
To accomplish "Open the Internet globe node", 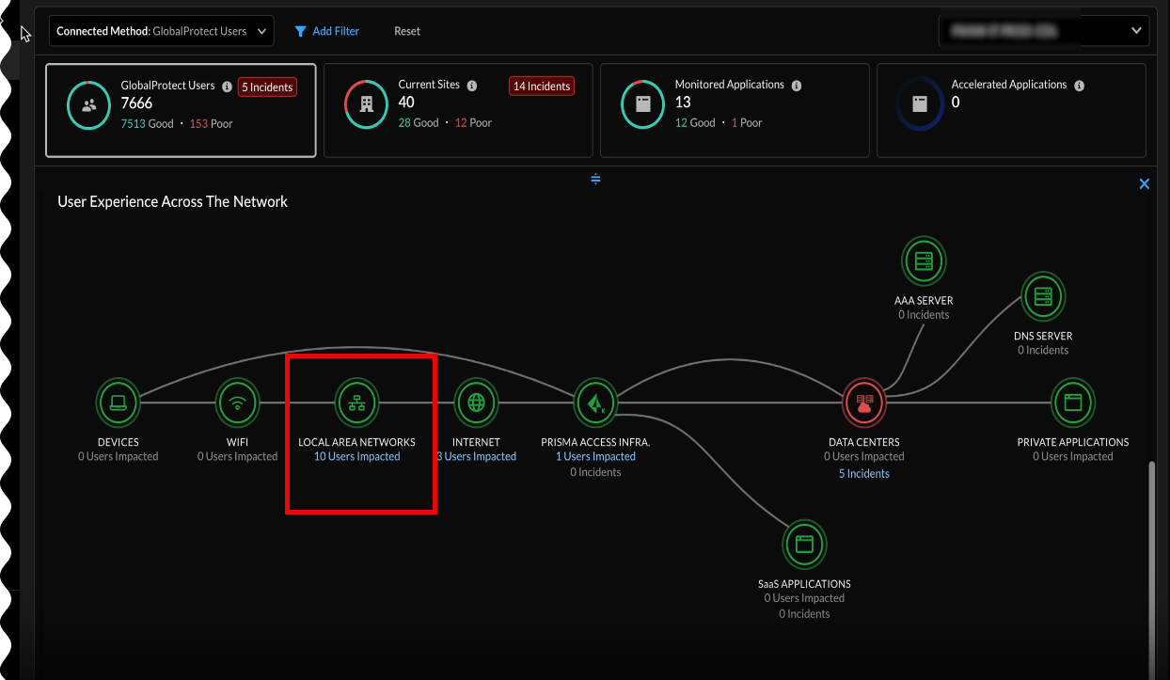I will pos(476,403).
